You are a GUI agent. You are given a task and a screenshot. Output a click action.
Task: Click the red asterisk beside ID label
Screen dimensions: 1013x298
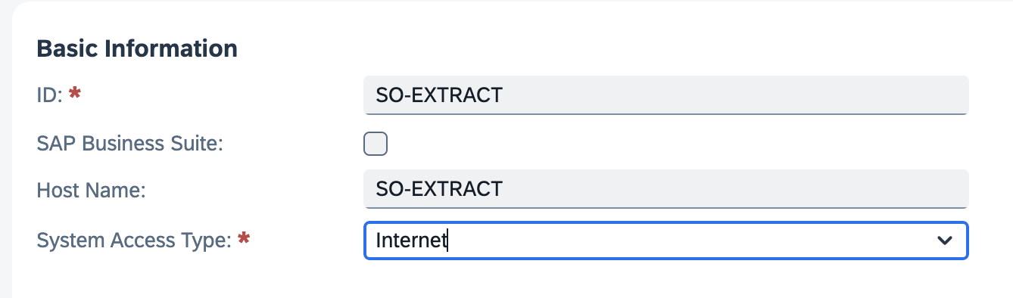click(x=75, y=93)
